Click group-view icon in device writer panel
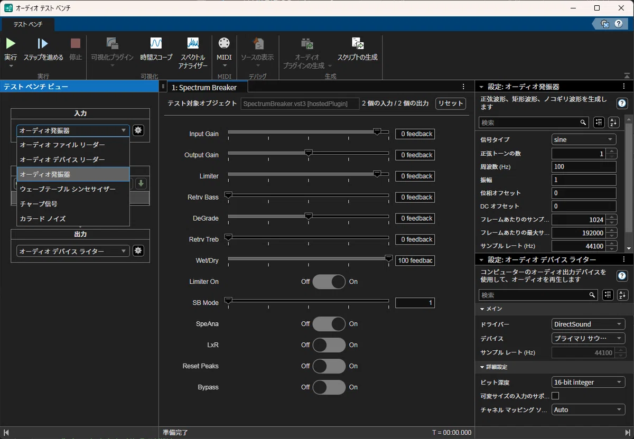Image resolution: width=634 pixels, height=439 pixels. click(x=608, y=295)
